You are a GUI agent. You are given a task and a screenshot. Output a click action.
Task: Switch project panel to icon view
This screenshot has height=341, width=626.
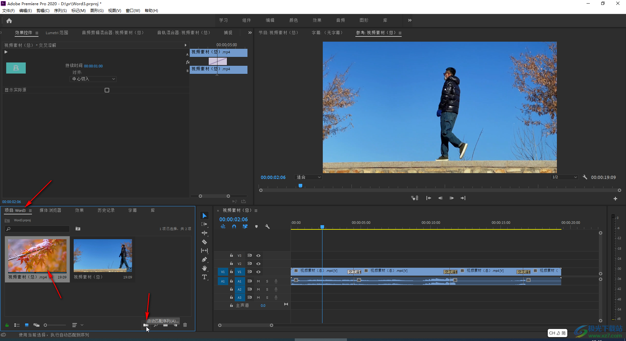pos(27,325)
